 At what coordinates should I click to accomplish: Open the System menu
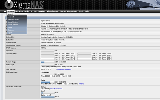coord(10,11)
